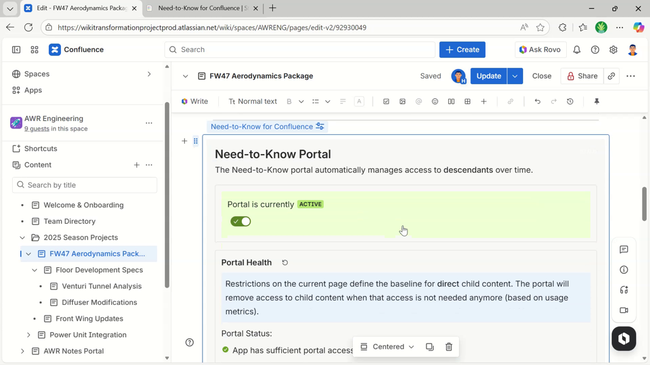Insert an action item checkbox from toolbar
Image resolution: width=650 pixels, height=365 pixels.
(386, 101)
